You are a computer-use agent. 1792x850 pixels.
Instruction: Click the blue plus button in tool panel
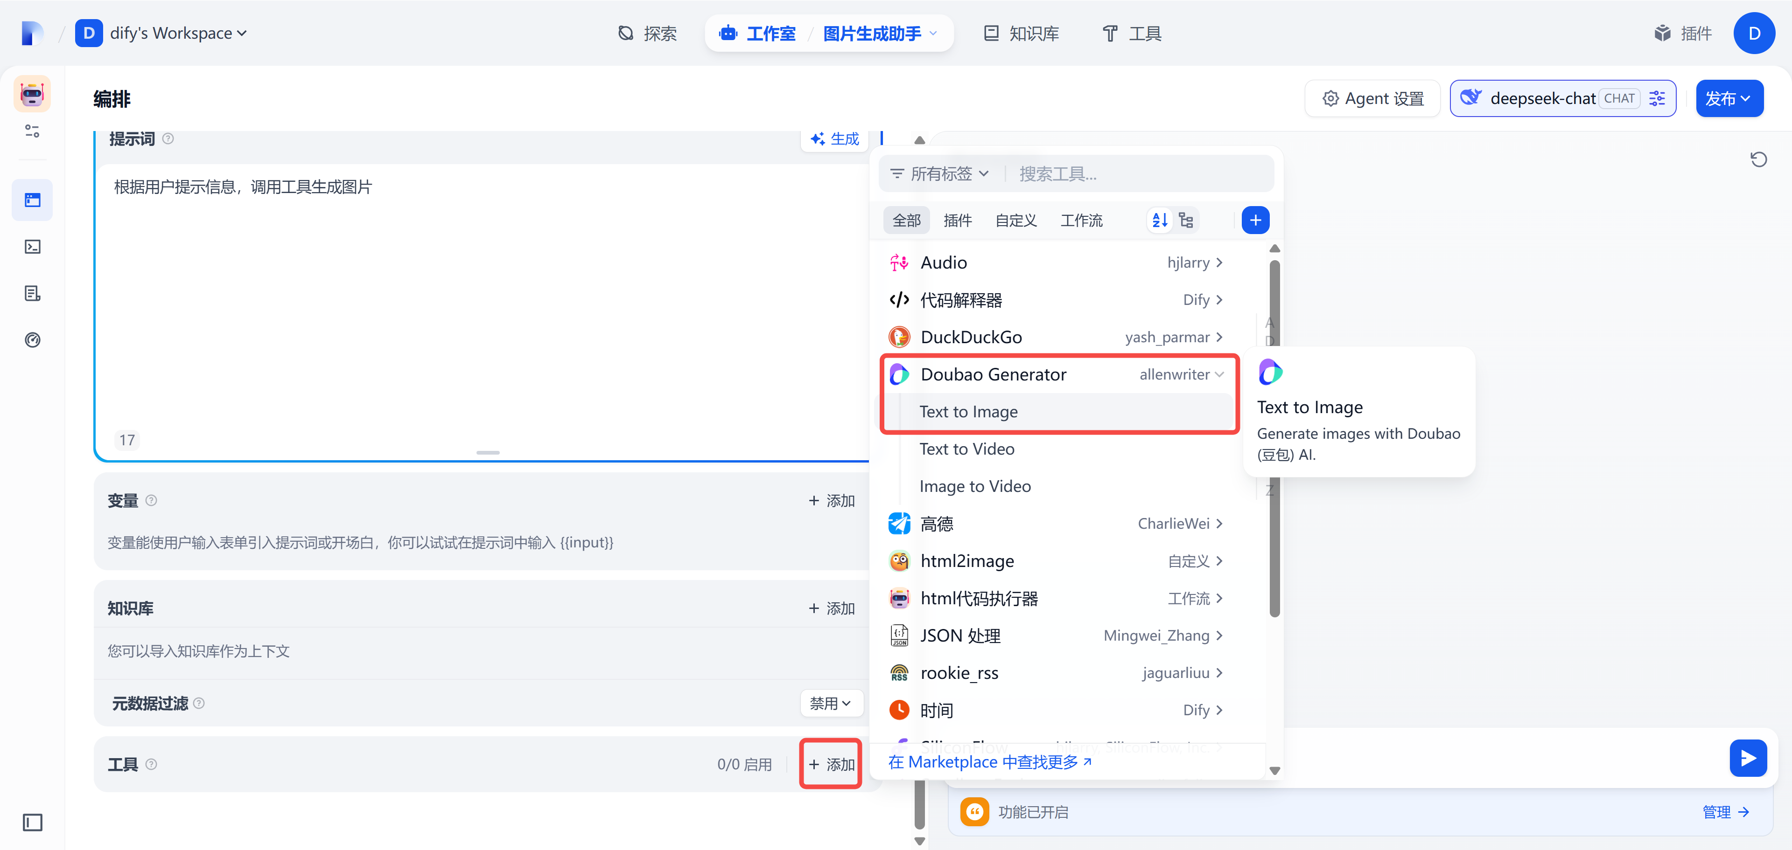[x=1255, y=221]
